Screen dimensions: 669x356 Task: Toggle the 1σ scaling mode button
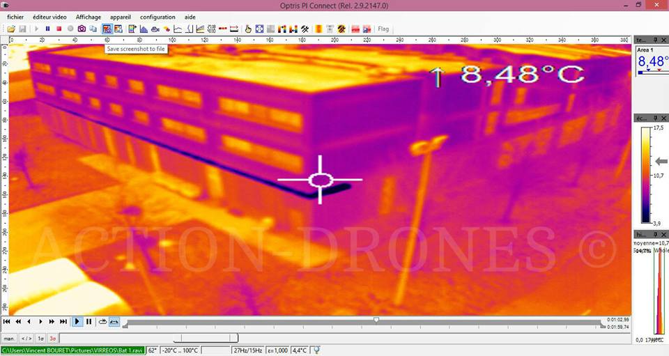coord(40,338)
